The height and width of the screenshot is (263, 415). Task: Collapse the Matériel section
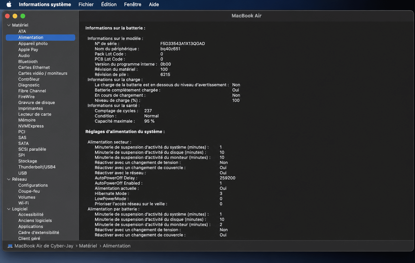click(9, 25)
